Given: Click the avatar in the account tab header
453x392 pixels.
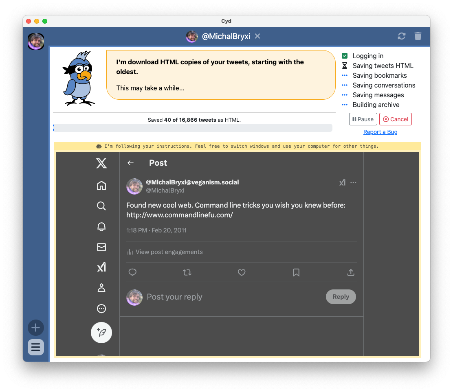Looking at the screenshot, I should [192, 36].
